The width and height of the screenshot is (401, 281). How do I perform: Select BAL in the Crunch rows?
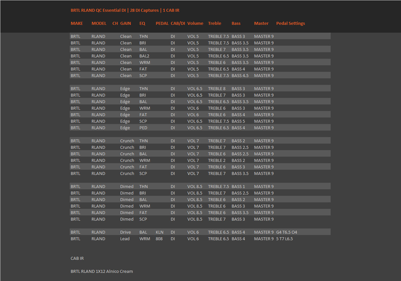pos(143,154)
